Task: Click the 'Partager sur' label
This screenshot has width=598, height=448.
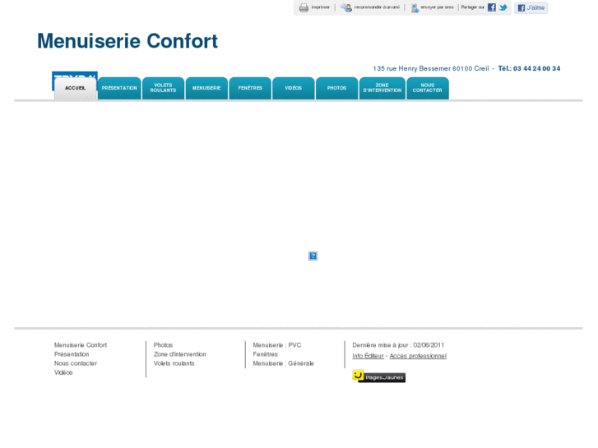Action: (472, 7)
